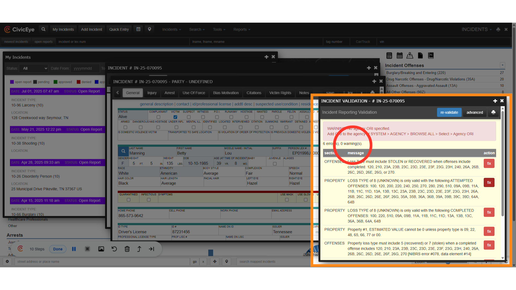The image size is (516, 290).
Task: Click the skip-to-end arrow in recorder toolbar
Action: (152, 249)
